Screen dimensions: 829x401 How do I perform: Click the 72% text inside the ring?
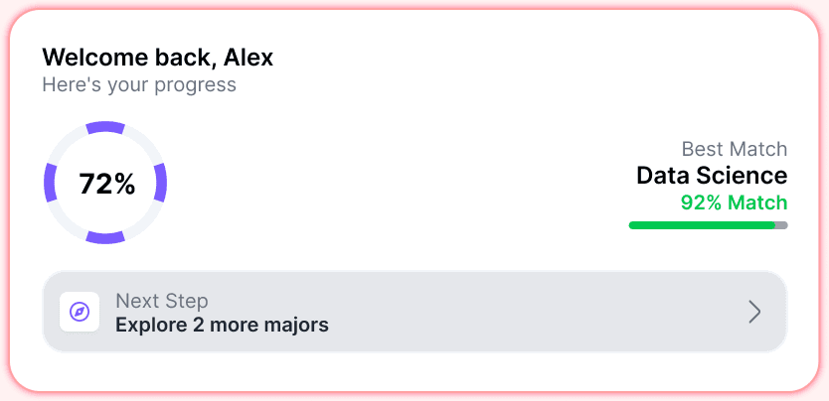tap(107, 184)
